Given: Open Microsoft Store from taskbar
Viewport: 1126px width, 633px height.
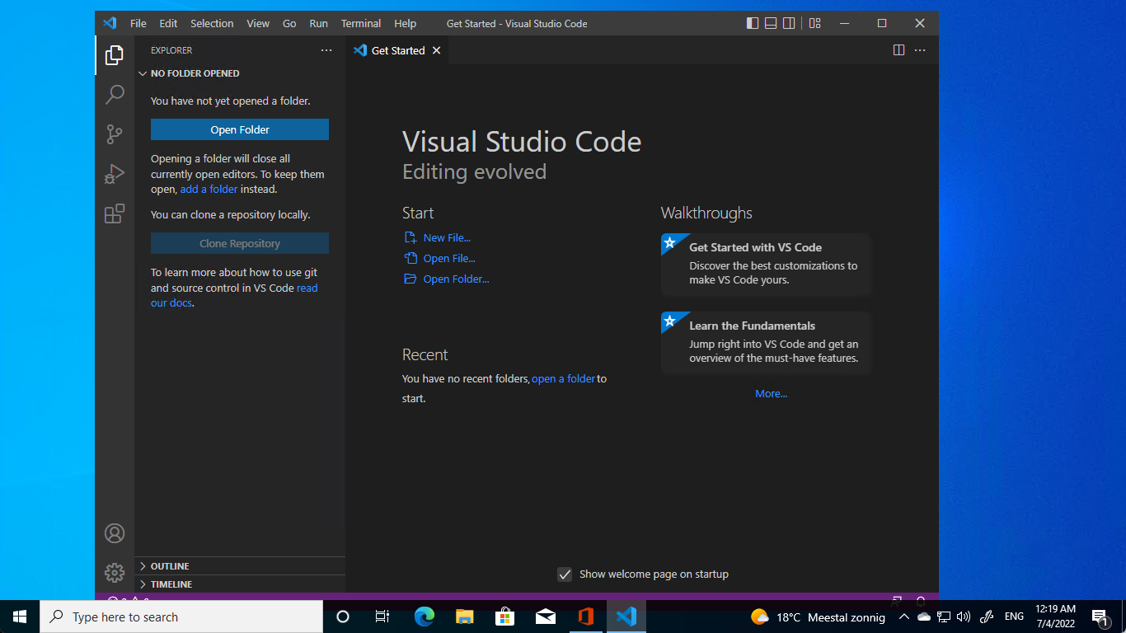Looking at the screenshot, I should (504, 617).
